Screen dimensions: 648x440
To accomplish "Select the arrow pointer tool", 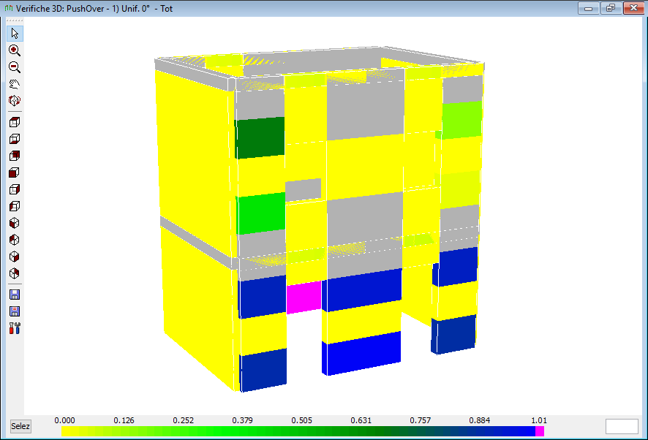I will 15,33.
